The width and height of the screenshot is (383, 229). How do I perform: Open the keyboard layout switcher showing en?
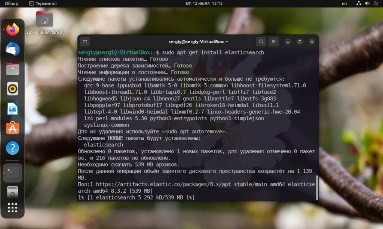coord(345,3)
